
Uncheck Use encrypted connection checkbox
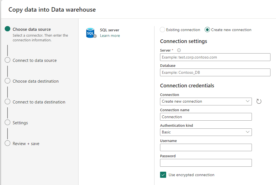[x=163, y=175]
